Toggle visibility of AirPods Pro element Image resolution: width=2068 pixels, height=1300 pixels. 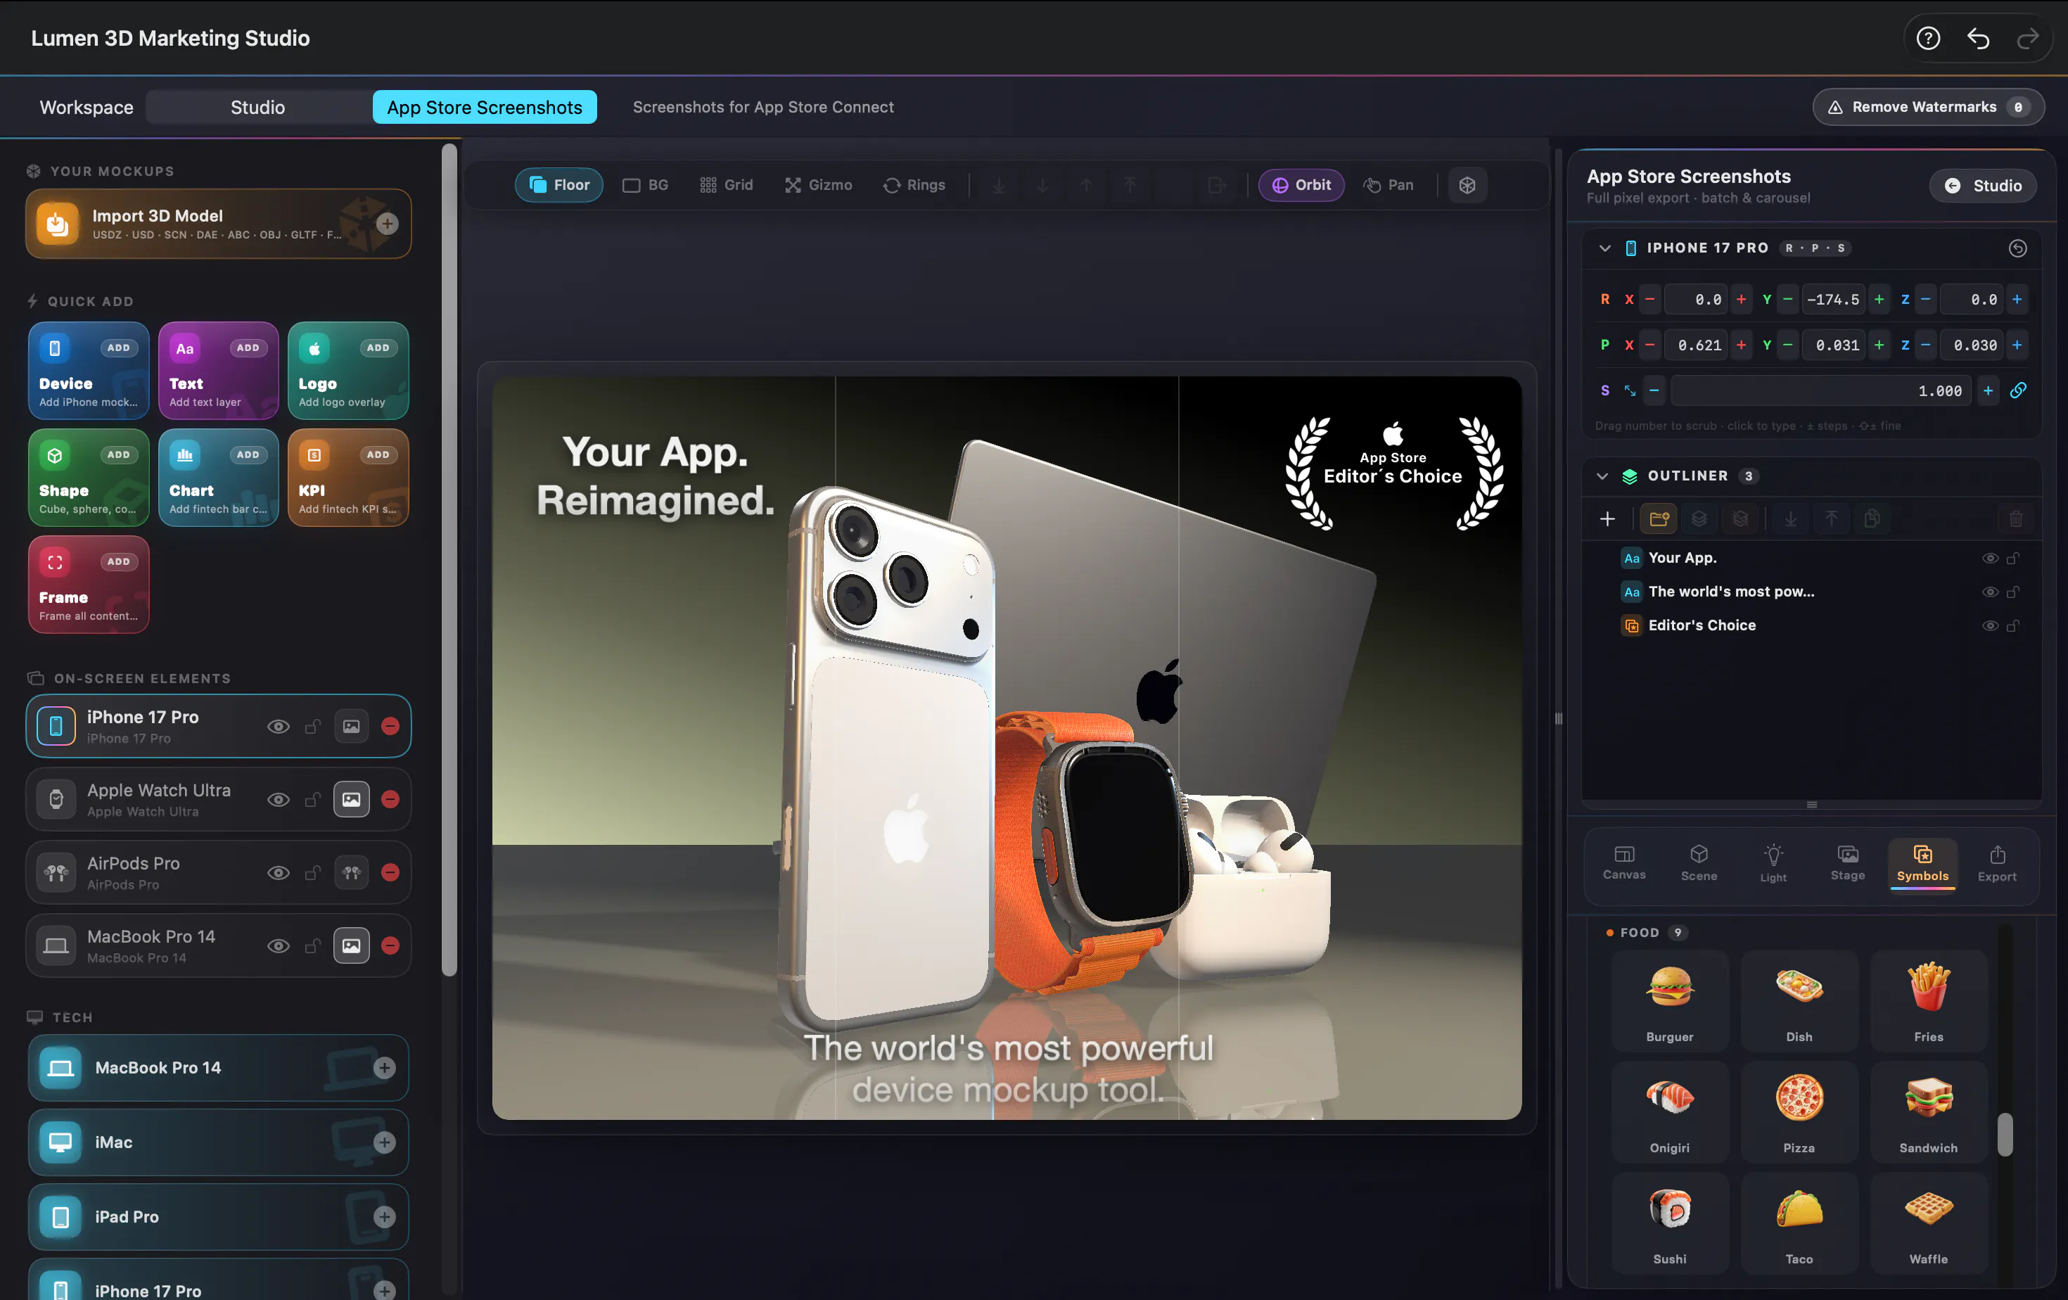coord(277,872)
